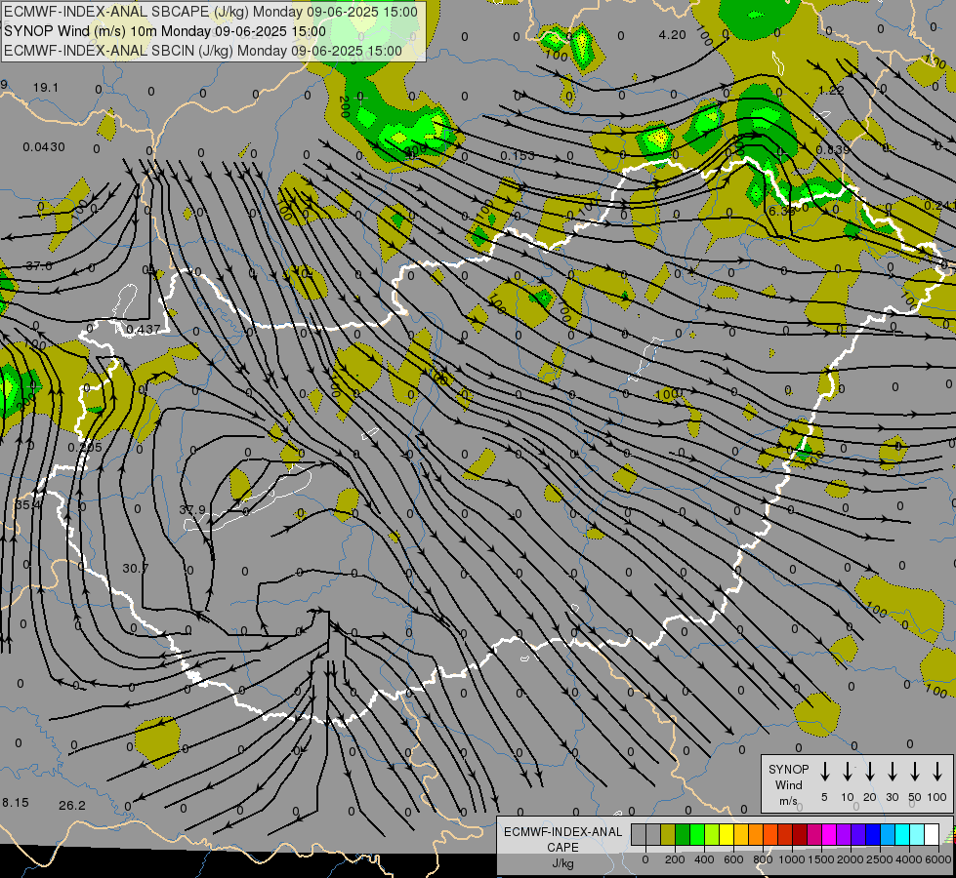The height and width of the screenshot is (878, 956).
Task: Click the 0.0430 value on the map
Action: pyautogui.click(x=44, y=147)
